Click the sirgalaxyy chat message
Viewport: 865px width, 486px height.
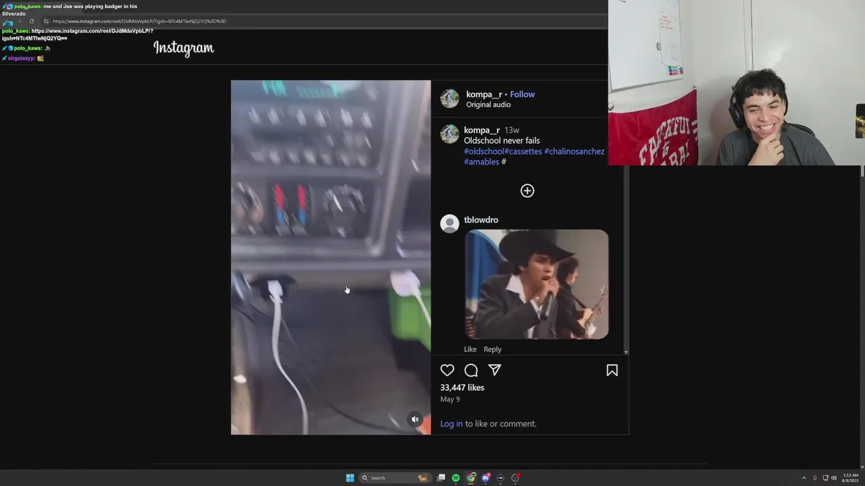click(23, 59)
